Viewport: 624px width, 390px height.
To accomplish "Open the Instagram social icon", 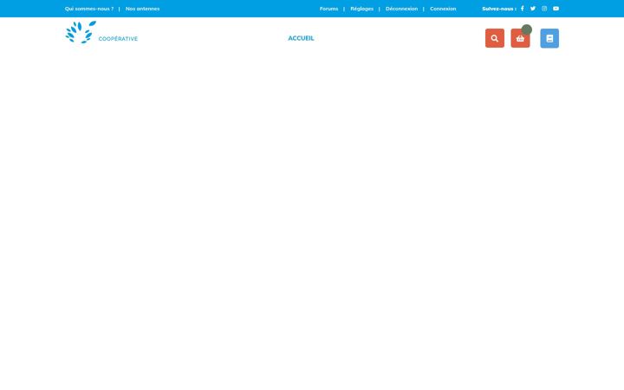I will coord(544,9).
